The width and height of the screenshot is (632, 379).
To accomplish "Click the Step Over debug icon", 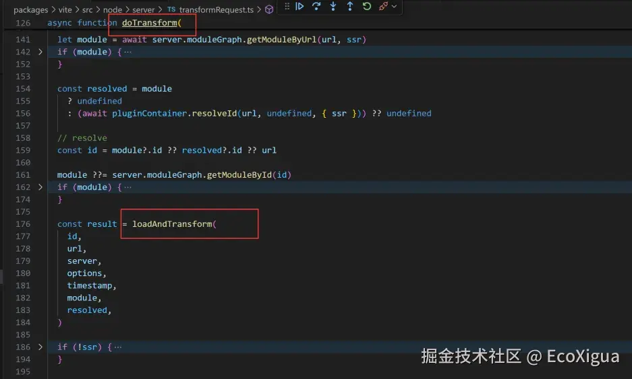I will click(x=316, y=6).
